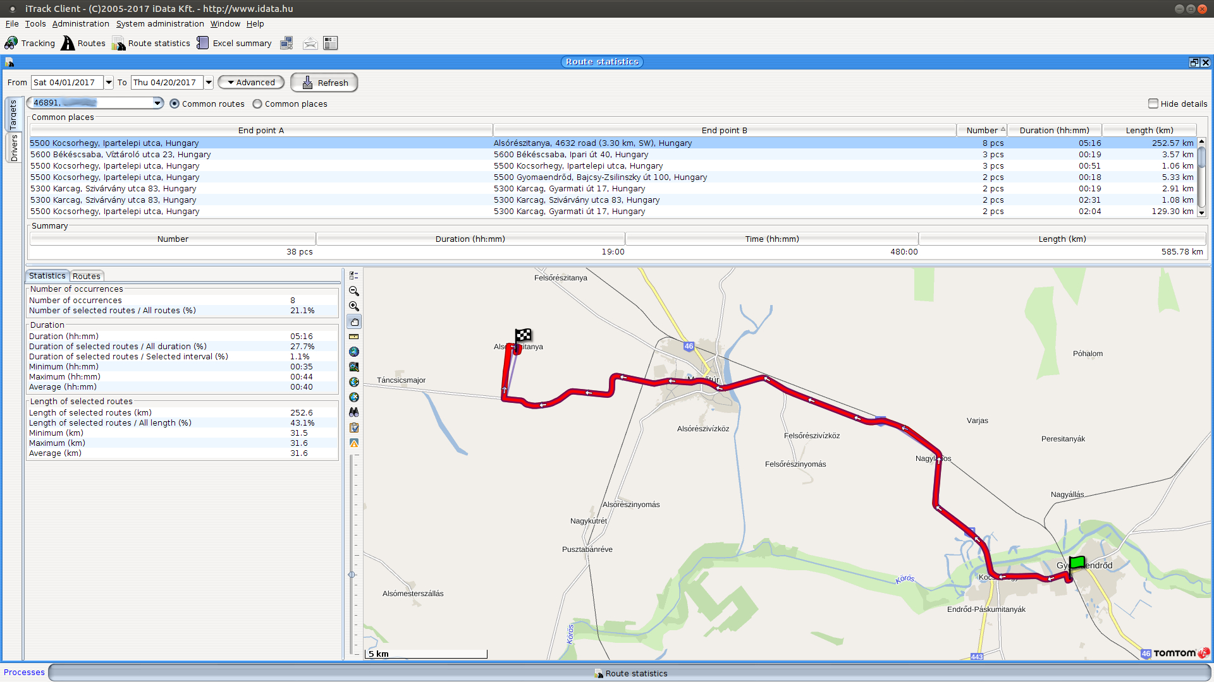The image size is (1214, 682).
Task: Click the binoculars search icon
Action: 354,412
